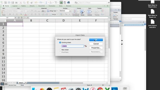Image resolution: width=160 pixels, height=90 pixels.
Task: Collapse the ribbon with the chevron
Action: [104, 6]
